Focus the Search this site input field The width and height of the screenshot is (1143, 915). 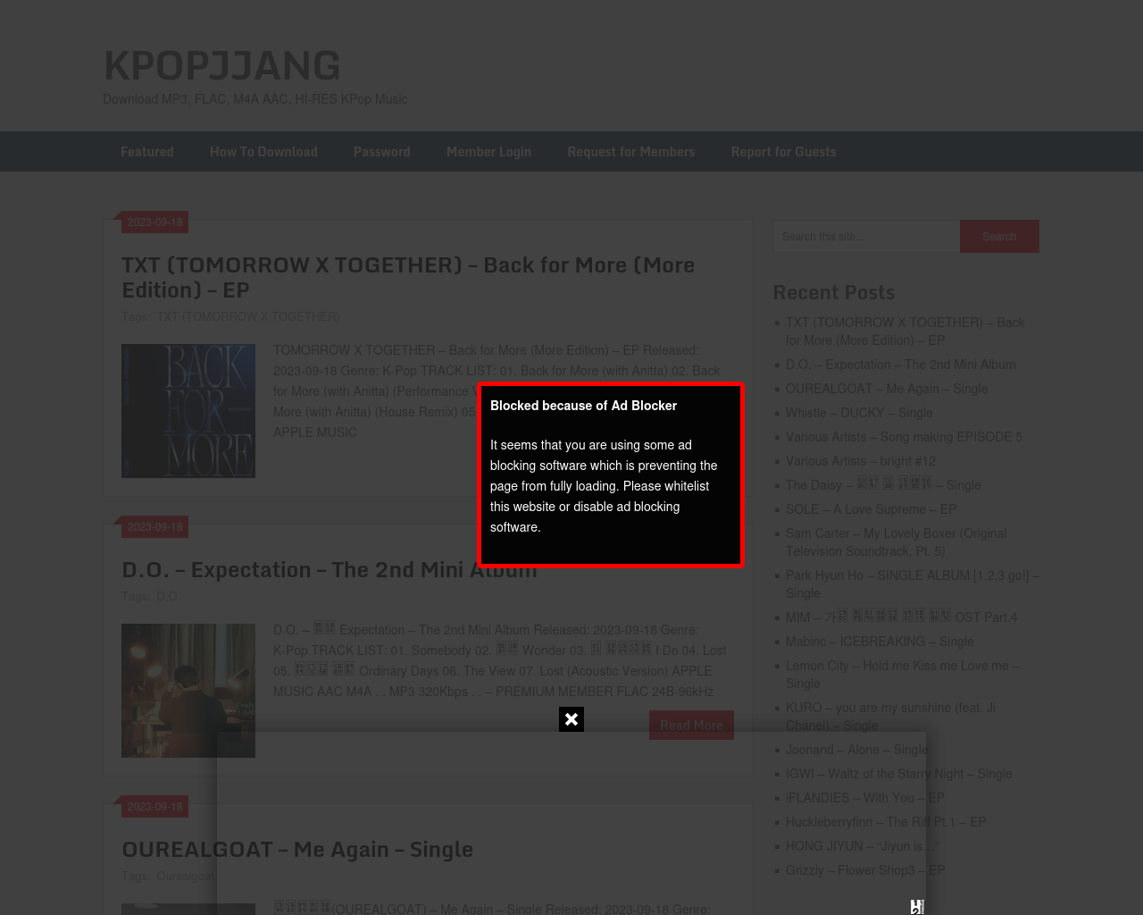click(x=866, y=236)
